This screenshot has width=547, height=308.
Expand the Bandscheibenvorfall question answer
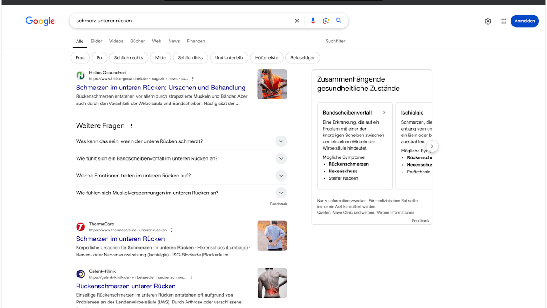pyautogui.click(x=281, y=158)
